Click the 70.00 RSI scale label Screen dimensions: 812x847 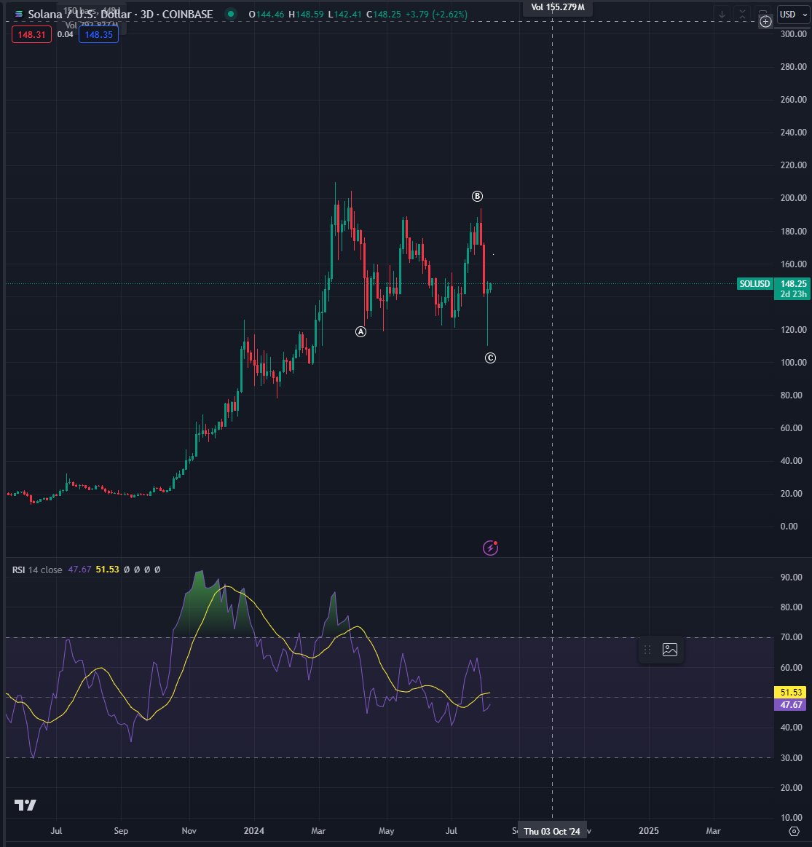coord(792,637)
